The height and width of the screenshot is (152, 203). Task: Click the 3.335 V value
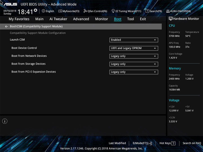coord(173,122)
